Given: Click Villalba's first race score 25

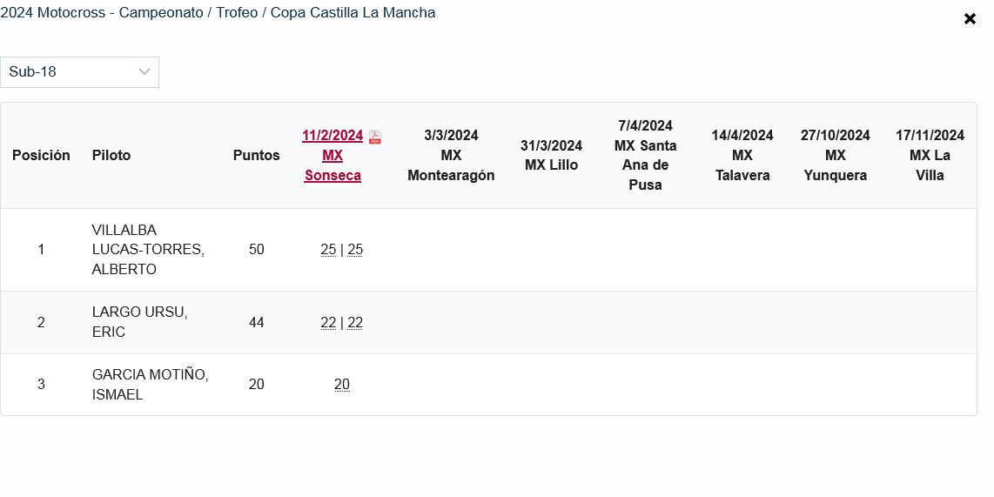Looking at the screenshot, I should [328, 250].
